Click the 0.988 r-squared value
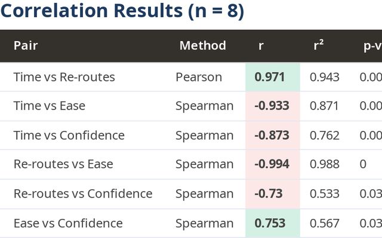The image size is (382, 238). point(324,164)
